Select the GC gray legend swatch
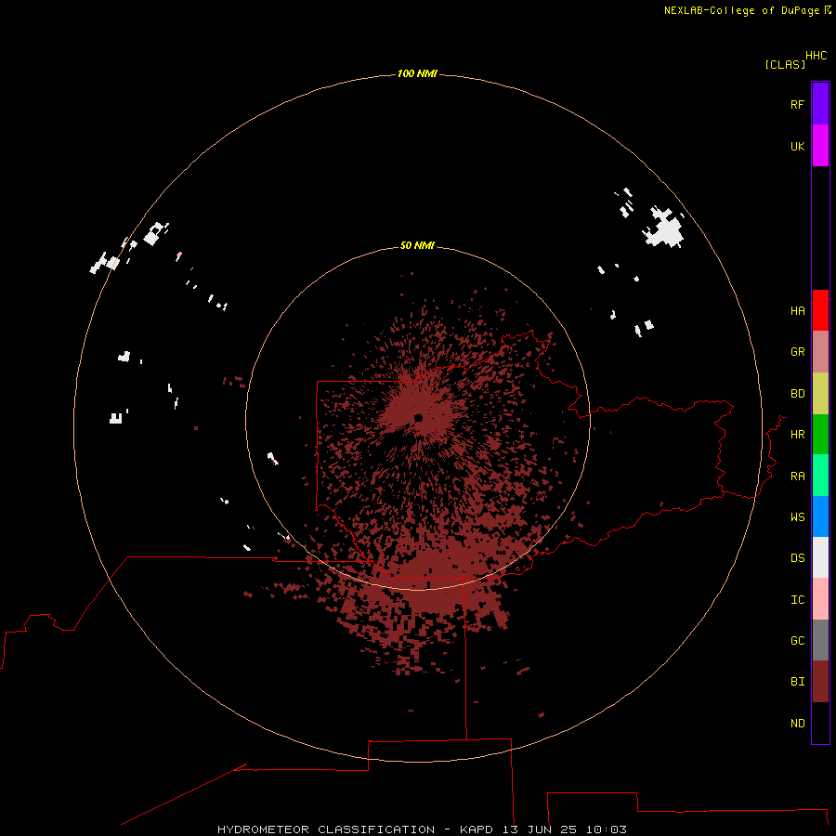The width and height of the screenshot is (836, 836). [x=820, y=640]
